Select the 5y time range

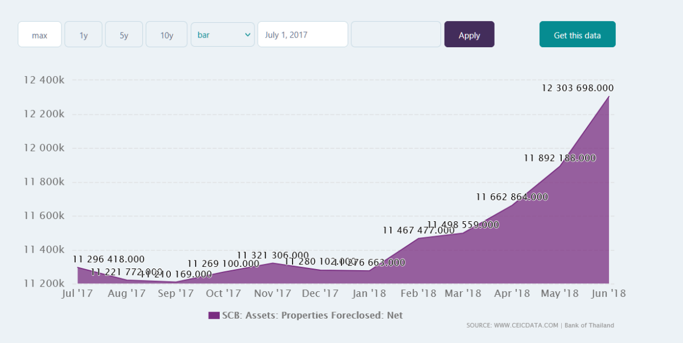124,35
